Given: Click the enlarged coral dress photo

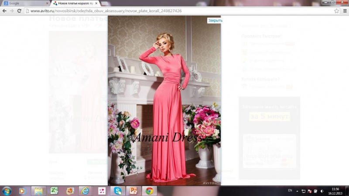Looking at the screenshot, I should coord(164,100).
